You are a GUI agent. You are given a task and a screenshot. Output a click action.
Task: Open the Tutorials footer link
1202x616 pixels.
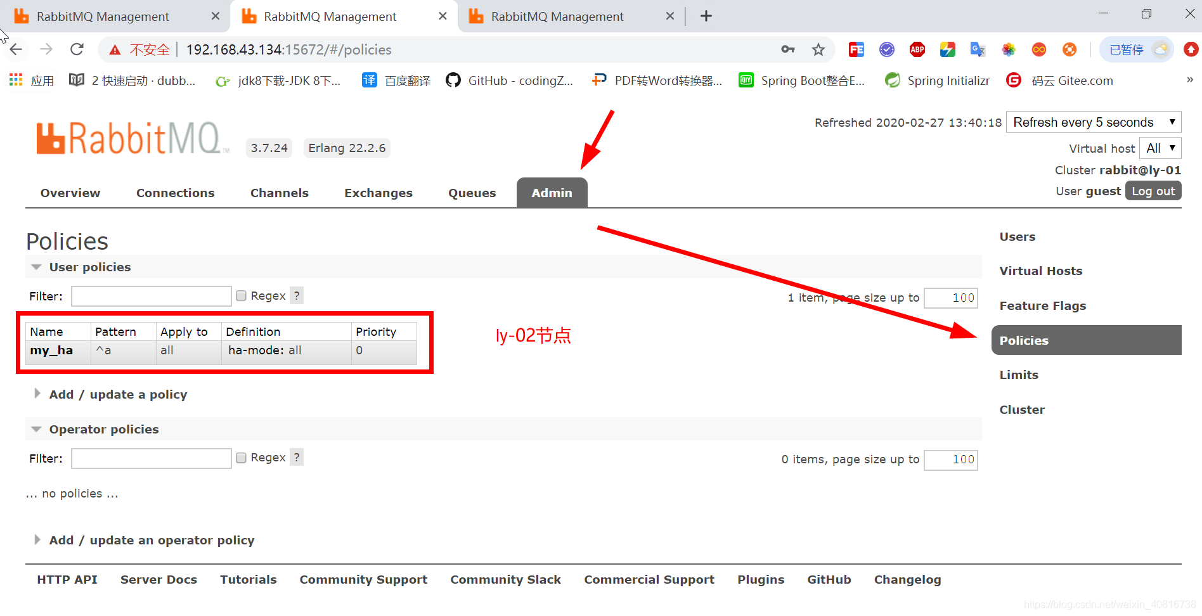249,579
